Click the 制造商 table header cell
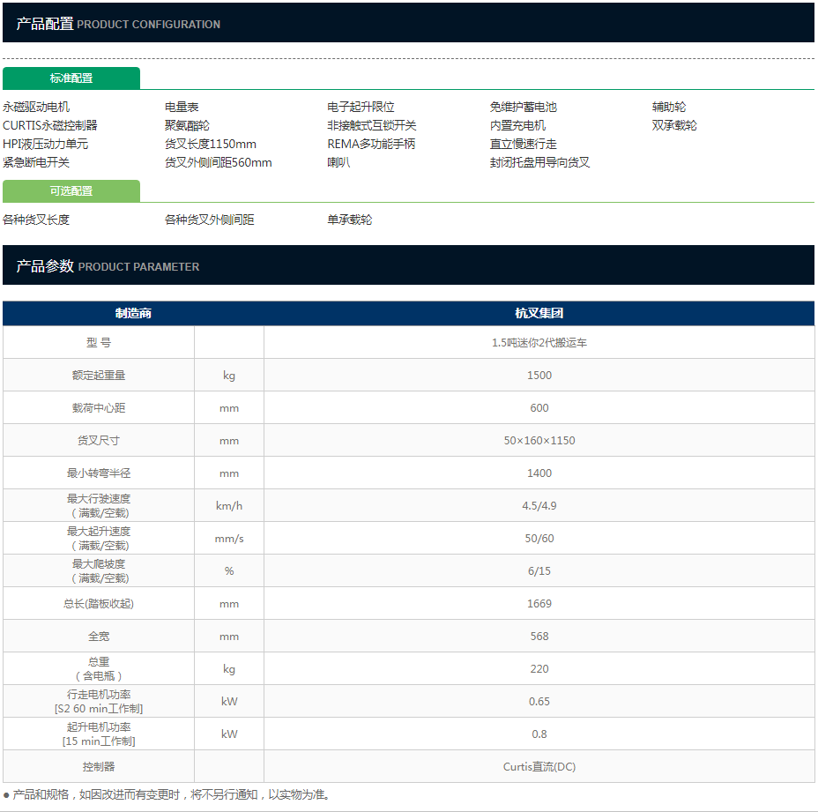 point(133,313)
